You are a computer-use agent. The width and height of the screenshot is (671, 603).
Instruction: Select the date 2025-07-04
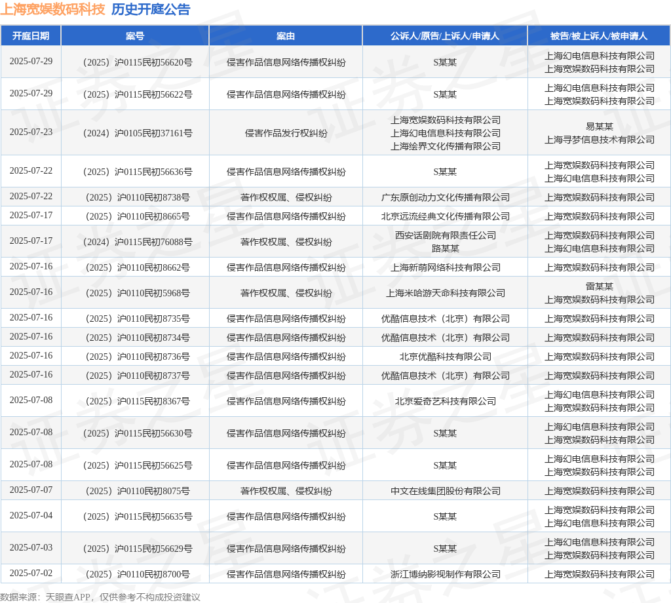click(x=31, y=515)
